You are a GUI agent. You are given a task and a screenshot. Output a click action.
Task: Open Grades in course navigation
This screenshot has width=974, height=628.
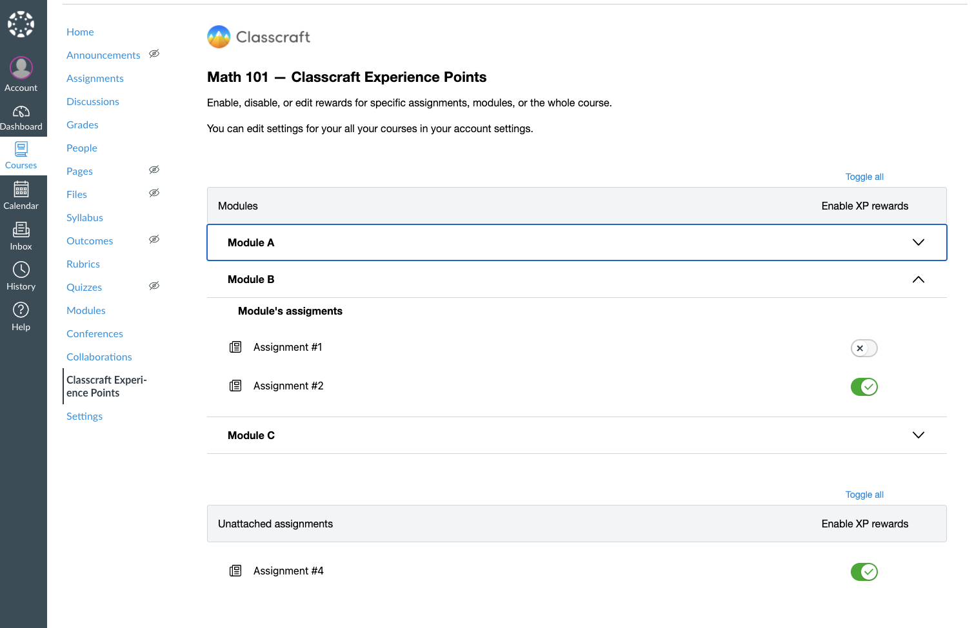[83, 124]
